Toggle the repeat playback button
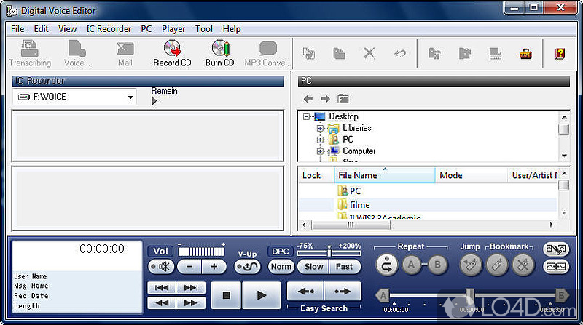The width and height of the screenshot is (583, 325). pyautogui.click(x=387, y=265)
